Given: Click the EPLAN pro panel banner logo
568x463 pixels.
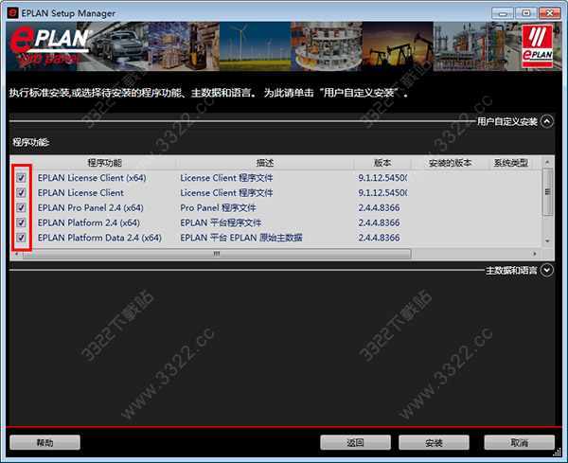Looking at the screenshot, I should coord(49,46).
